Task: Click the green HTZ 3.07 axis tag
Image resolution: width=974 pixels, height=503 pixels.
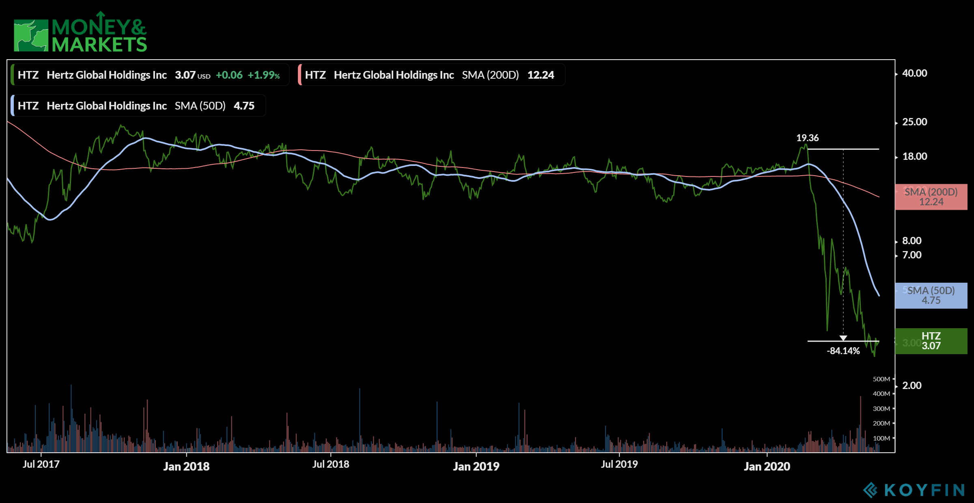Action: (931, 341)
